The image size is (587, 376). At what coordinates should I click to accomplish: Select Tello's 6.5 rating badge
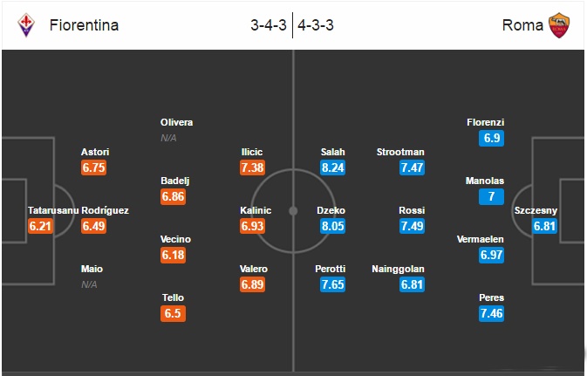(x=173, y=313)
